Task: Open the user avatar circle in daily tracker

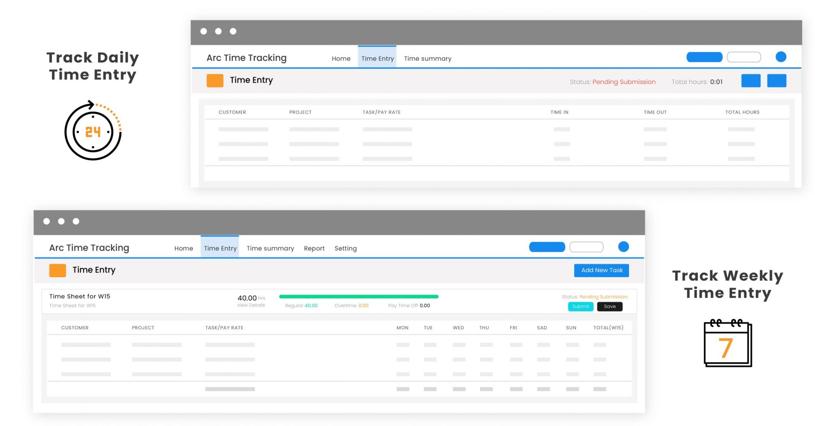Action: tap(781, 57)
